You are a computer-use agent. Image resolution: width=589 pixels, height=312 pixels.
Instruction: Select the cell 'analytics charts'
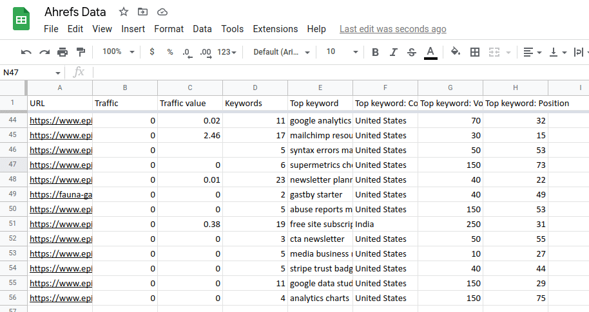coord(320,298)
